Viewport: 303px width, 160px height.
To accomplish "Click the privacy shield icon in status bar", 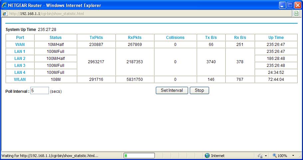I will click(260, 156).
